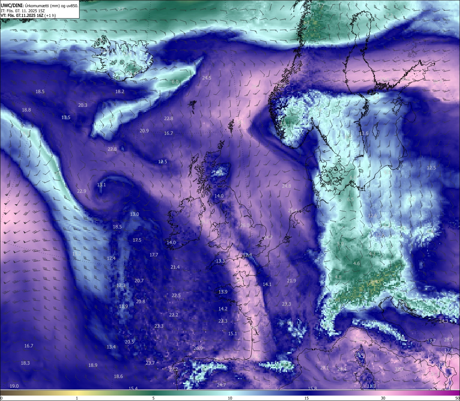Click the 25.4 map value
This screenshot has height=401, width=460.
pyautogui.click(x=293, y=211)
